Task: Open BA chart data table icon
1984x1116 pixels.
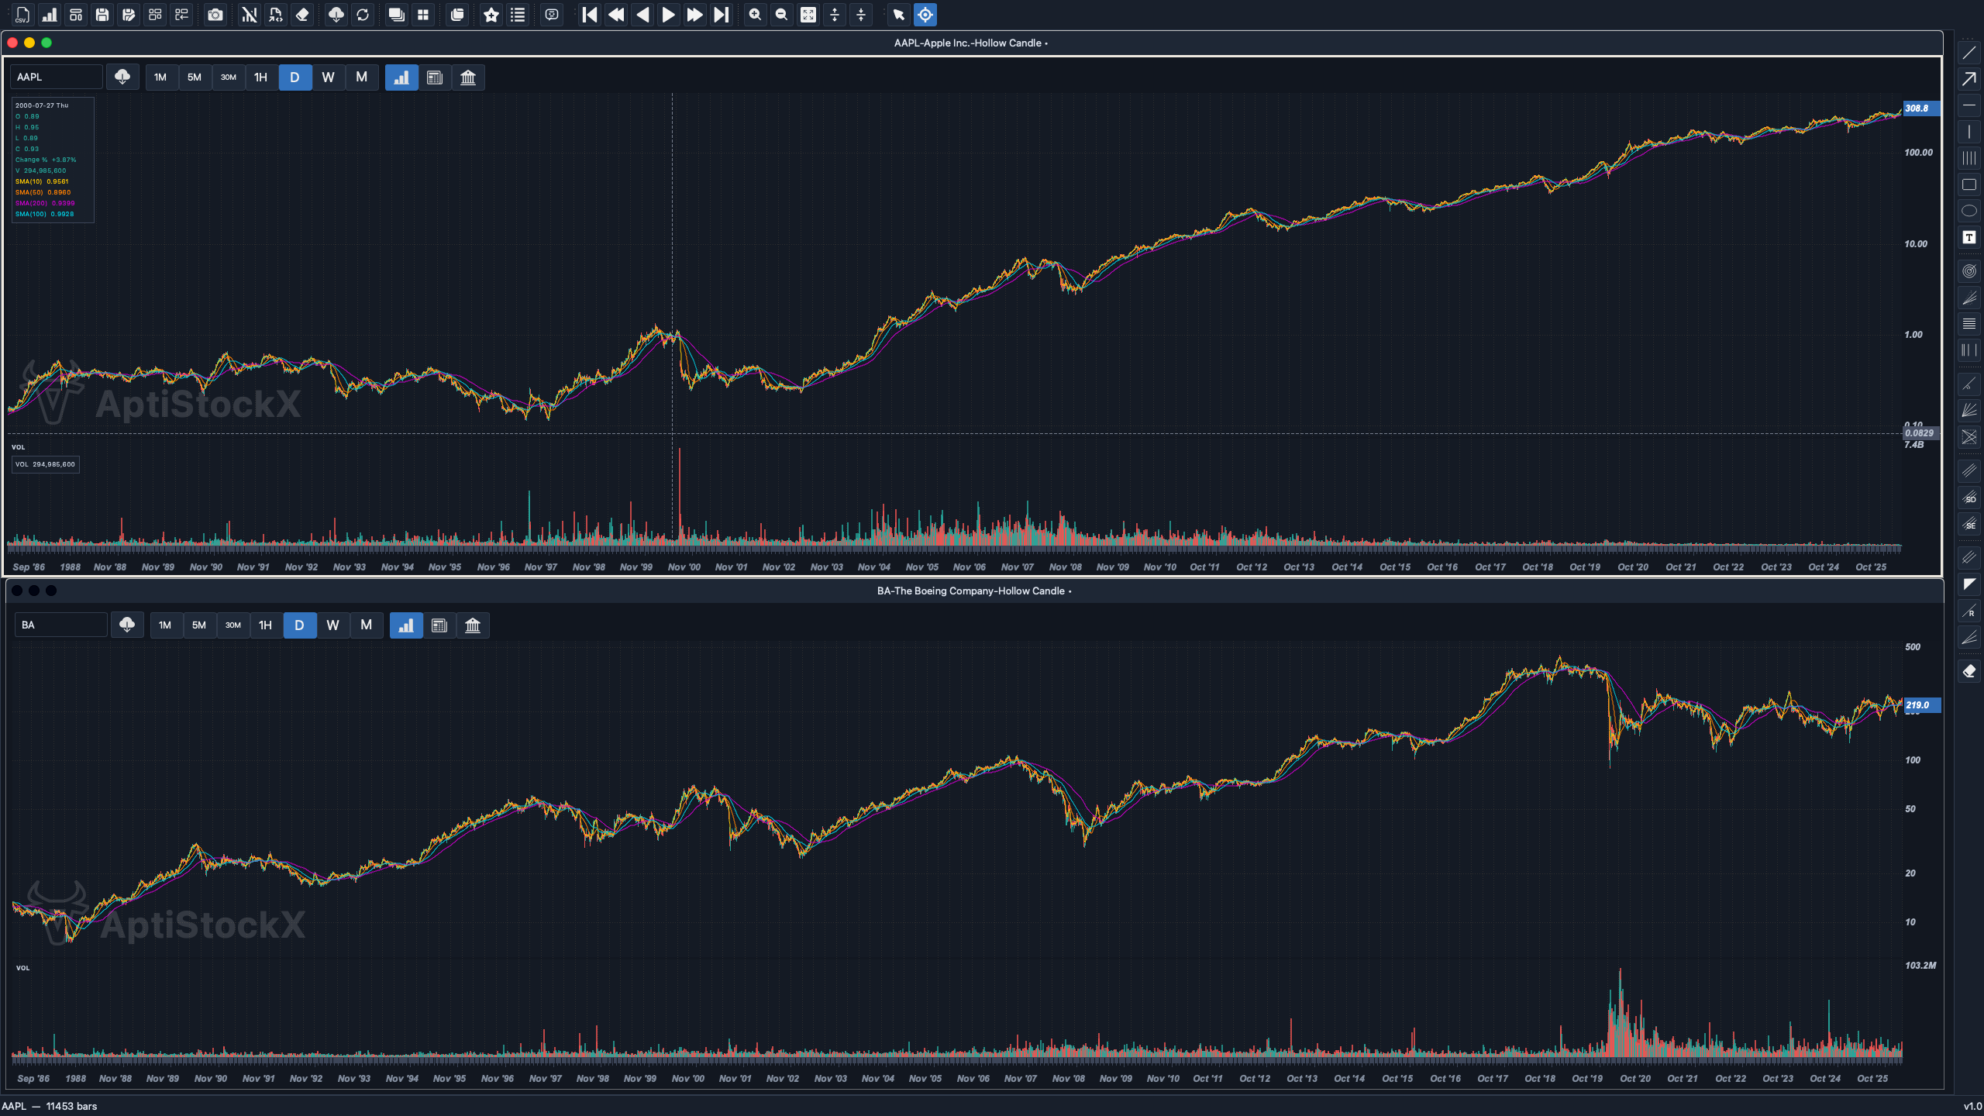Action: 439,625
